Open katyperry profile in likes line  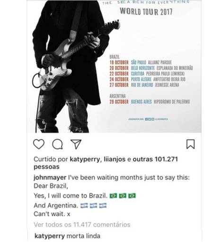click(85, 159)
